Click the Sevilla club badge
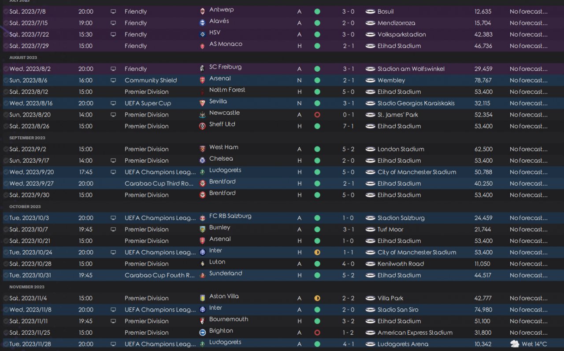This screenshot has width=564, height=351. [203, 103]
